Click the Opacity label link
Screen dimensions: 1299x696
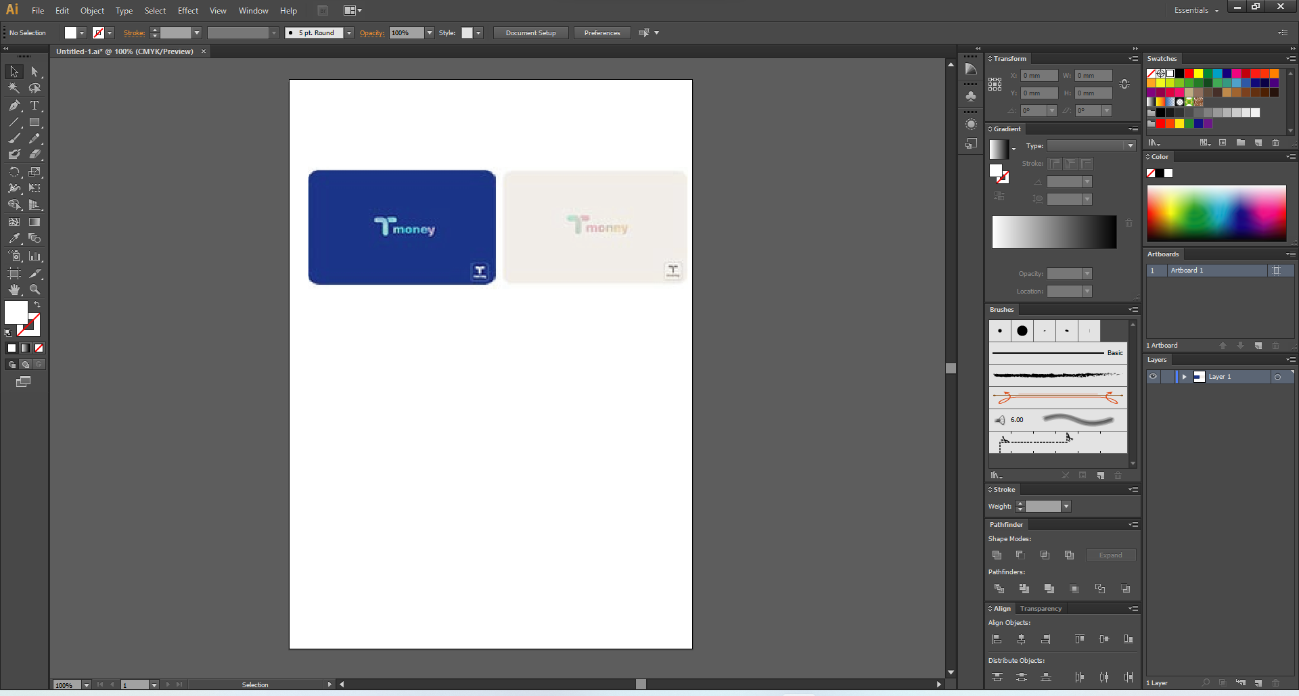(x=371, y=33)
